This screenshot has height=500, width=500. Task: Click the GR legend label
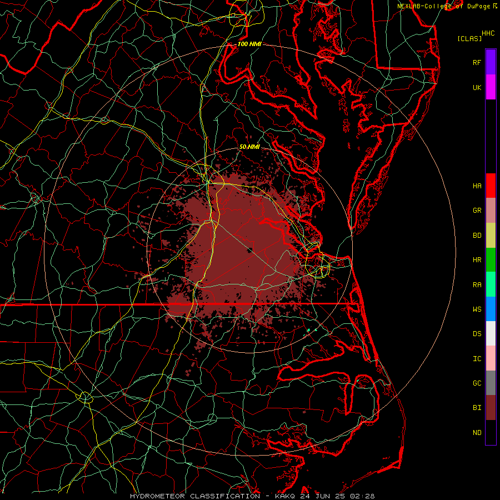tap(477, 211)
